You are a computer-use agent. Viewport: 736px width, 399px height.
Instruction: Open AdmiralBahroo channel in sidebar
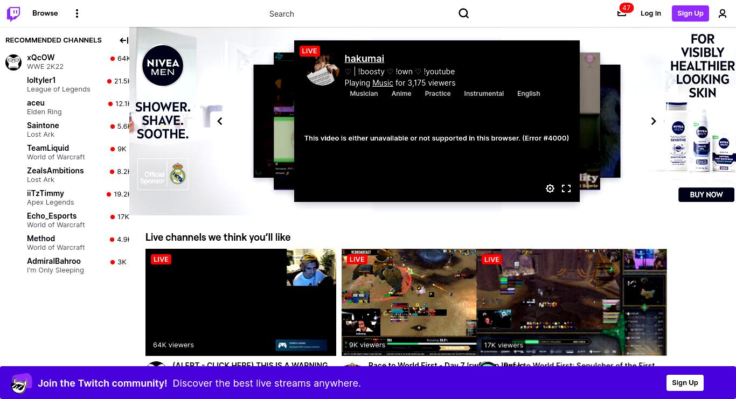pyautogui.click(x=65, y=265)
